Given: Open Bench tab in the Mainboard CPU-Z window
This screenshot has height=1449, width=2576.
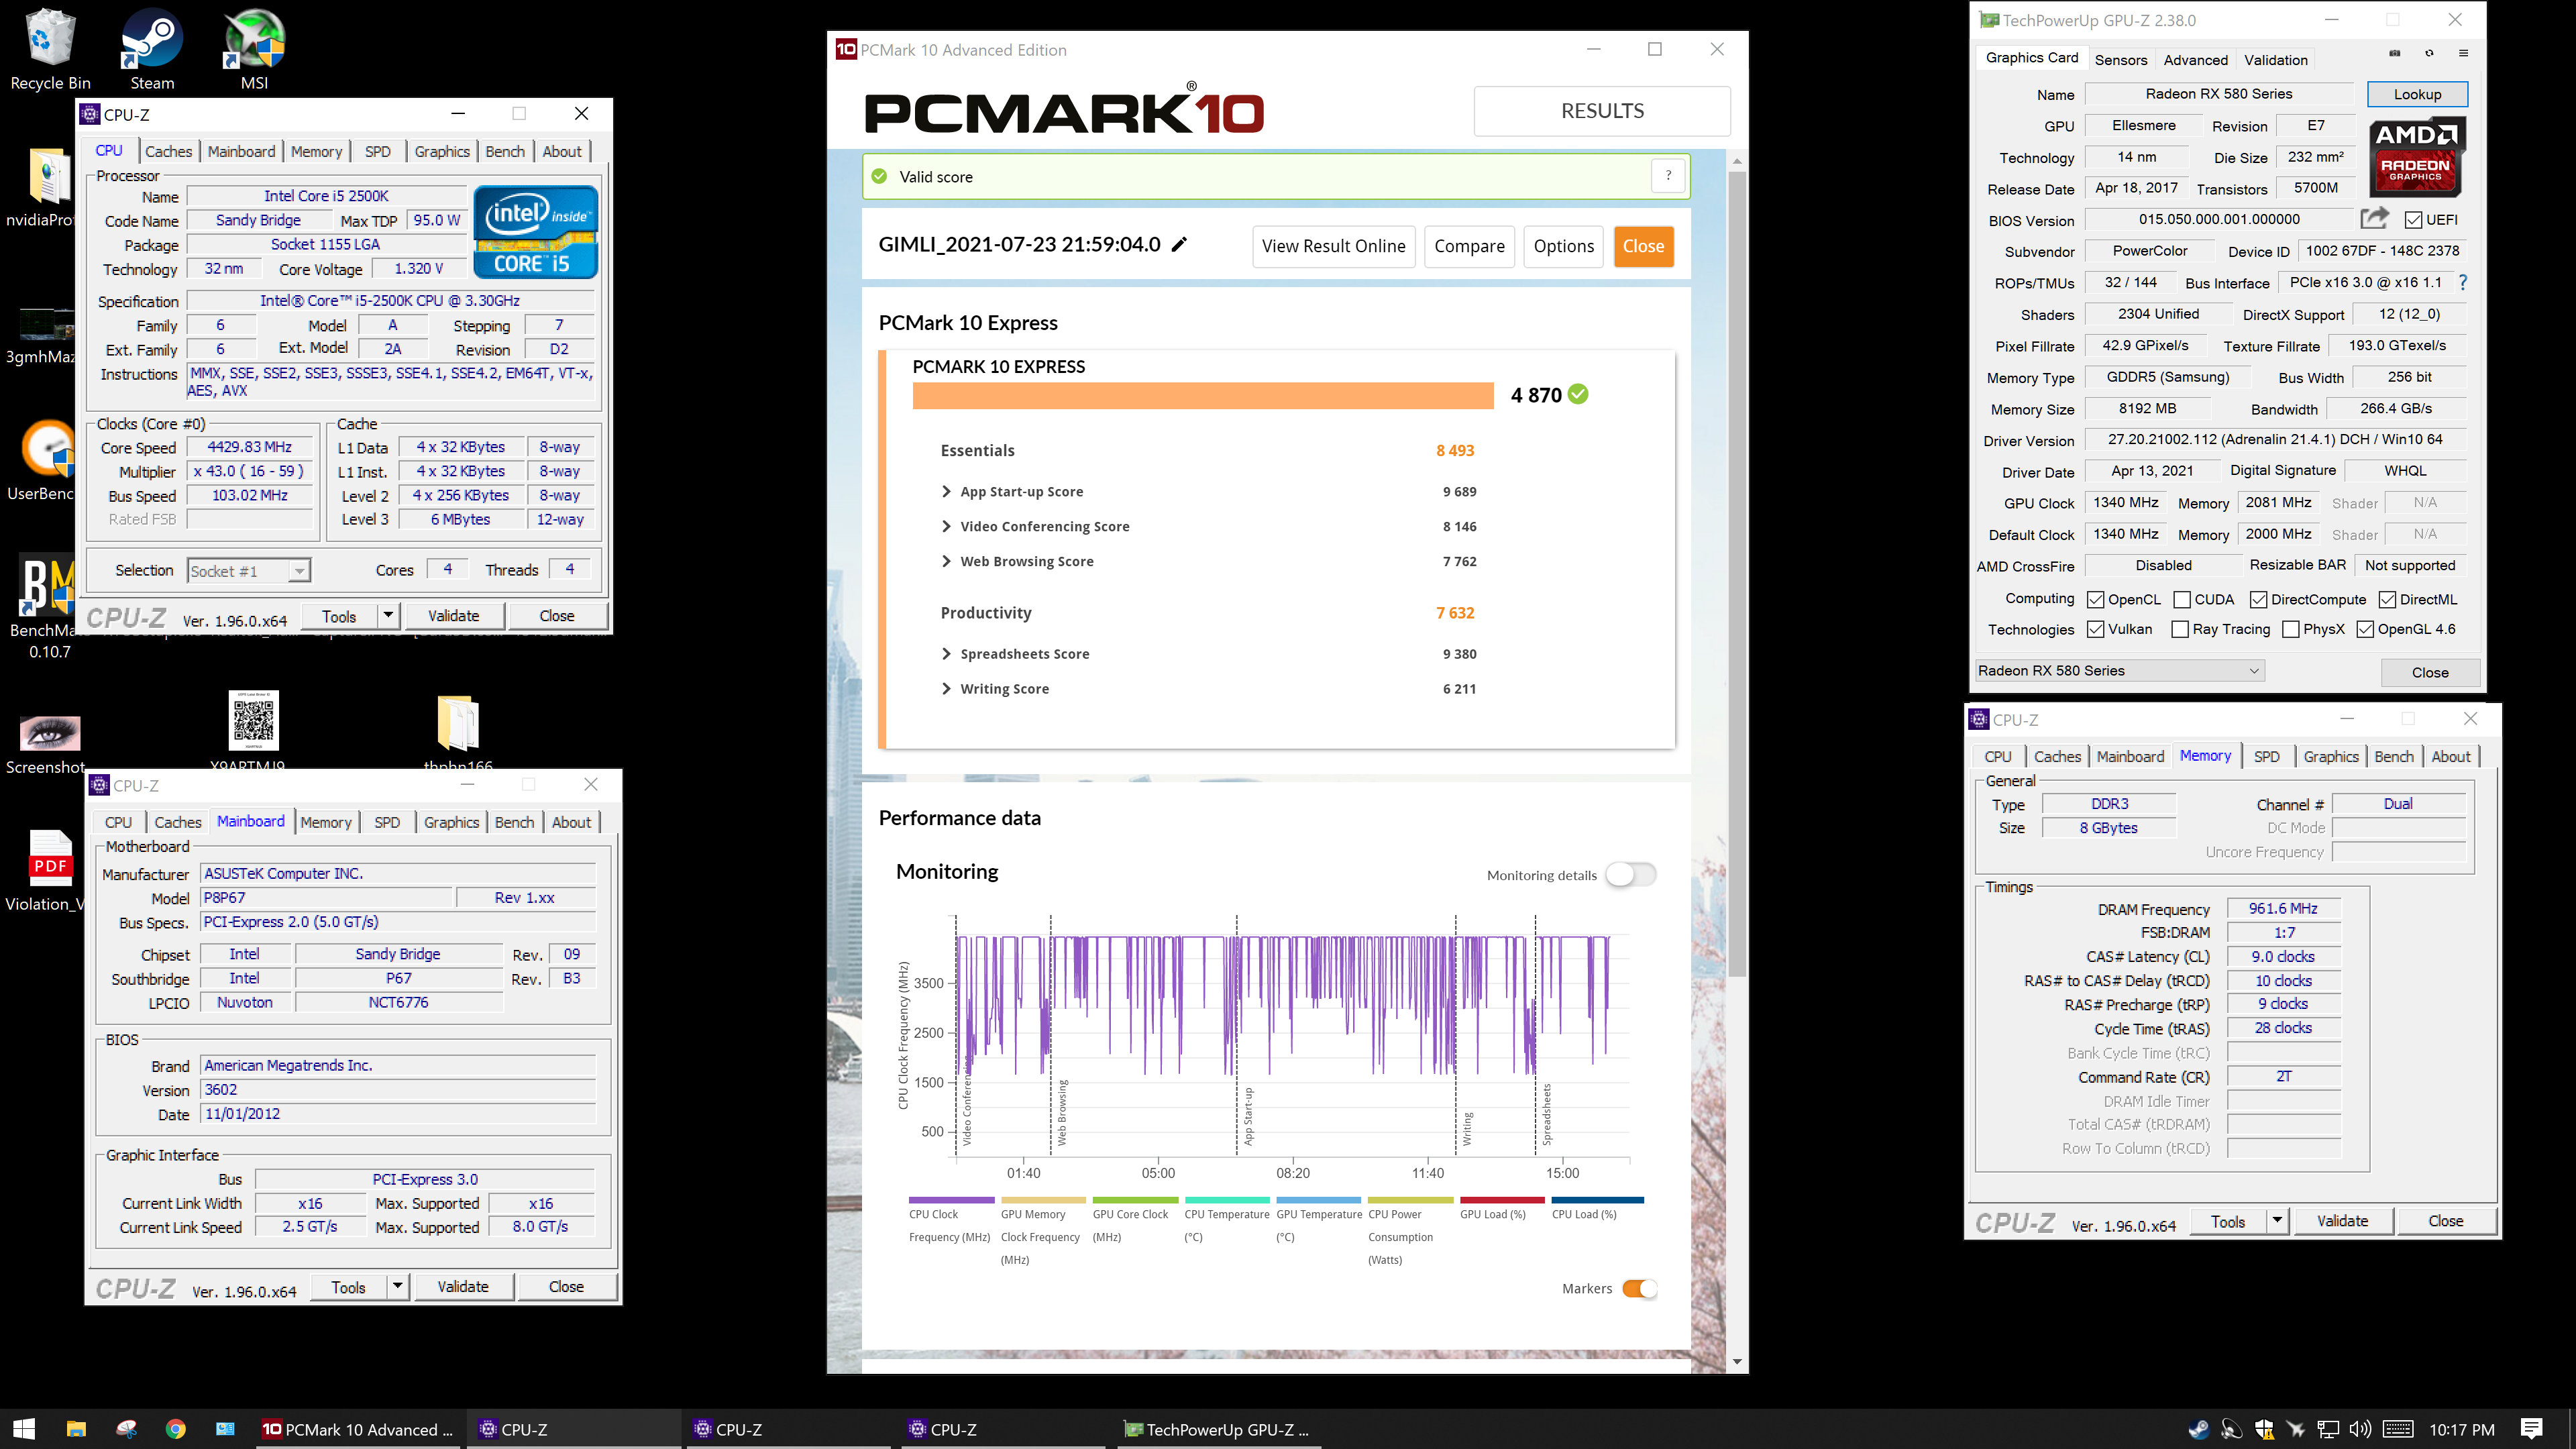Looking at the screenshot, I should point(514,822).
